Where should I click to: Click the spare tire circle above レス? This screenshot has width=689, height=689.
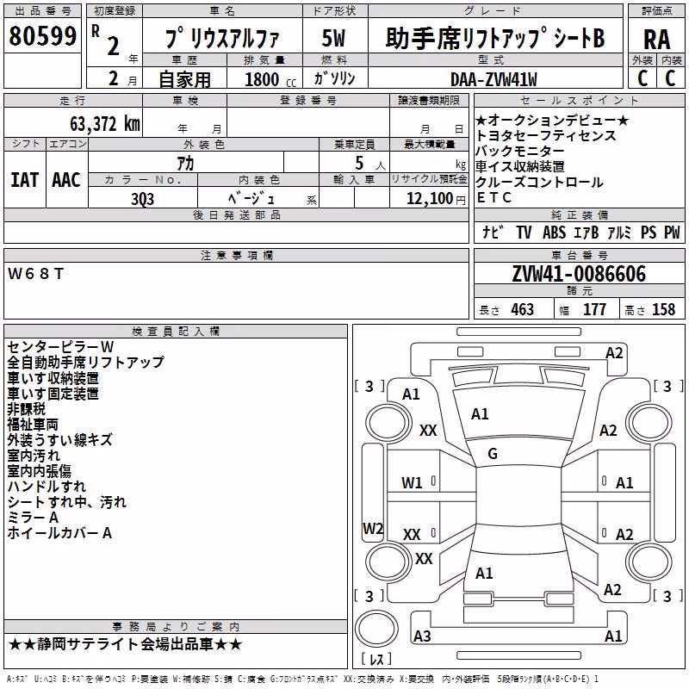coord(376,628)
